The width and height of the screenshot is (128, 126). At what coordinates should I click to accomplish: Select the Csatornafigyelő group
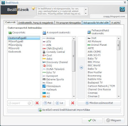[x=24, y=38]
